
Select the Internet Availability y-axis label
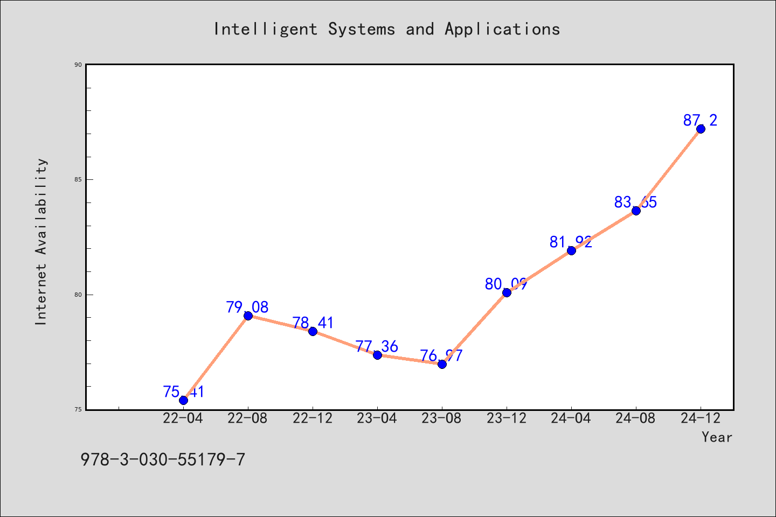pos(41,242)
